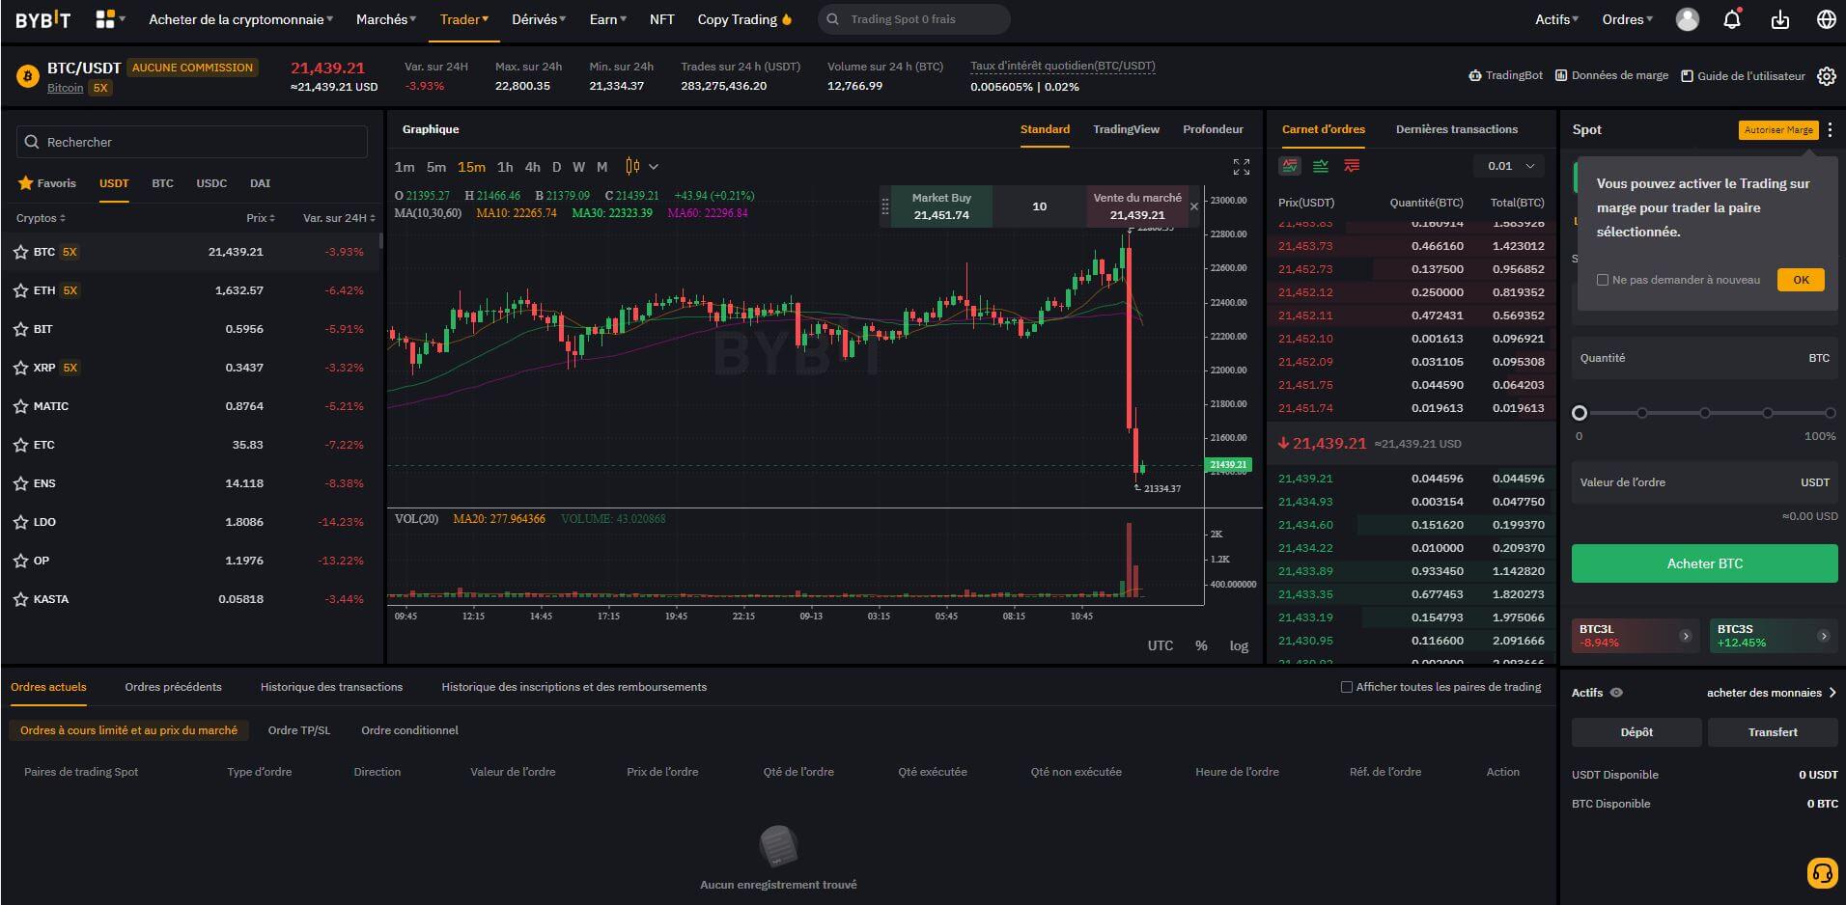Open the notifications bell icon
1846x905 pixels.
pyautogui.click(x=1732, y=19)
